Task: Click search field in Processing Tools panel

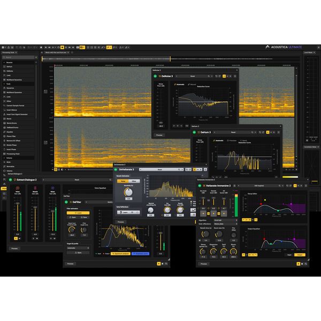Action: (19, 58)
